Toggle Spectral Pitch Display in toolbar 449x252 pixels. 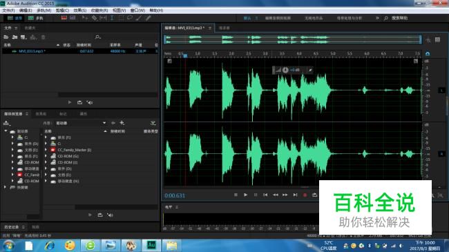tap(73, 18)
